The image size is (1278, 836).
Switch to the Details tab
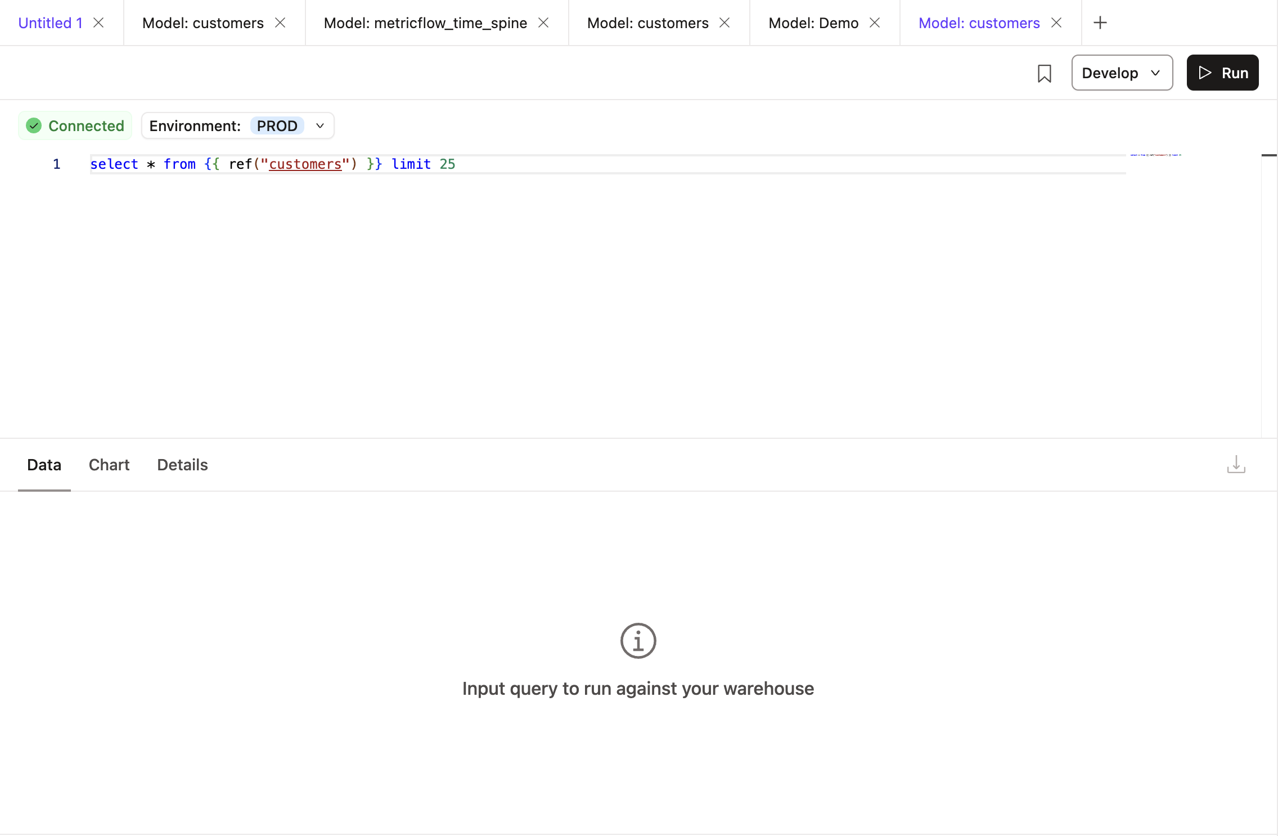(x=182, y=465)
